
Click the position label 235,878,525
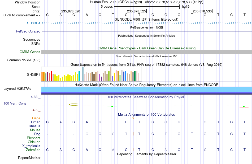pyautogui.click(x=136, y=11)
